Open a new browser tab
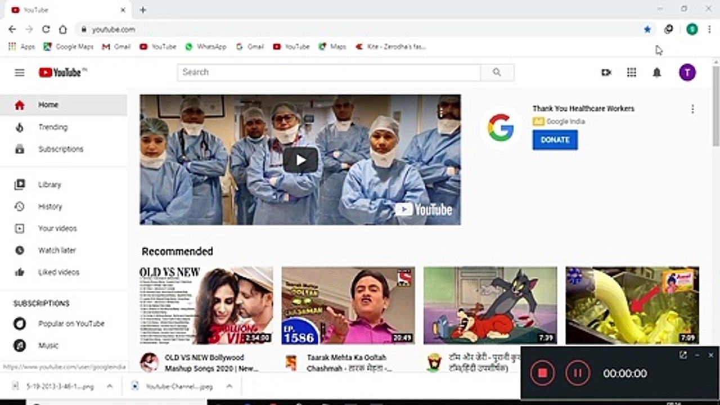Screen dimensions: 720x405 (x=143, y=10)
